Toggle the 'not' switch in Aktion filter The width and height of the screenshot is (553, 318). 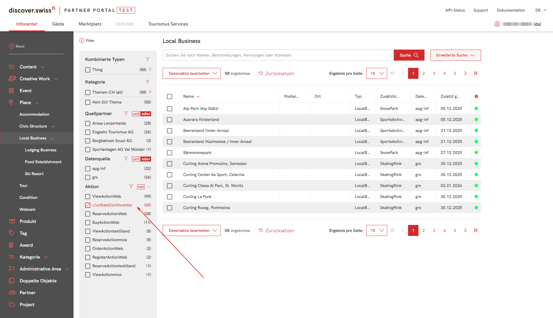click(141, 187)
